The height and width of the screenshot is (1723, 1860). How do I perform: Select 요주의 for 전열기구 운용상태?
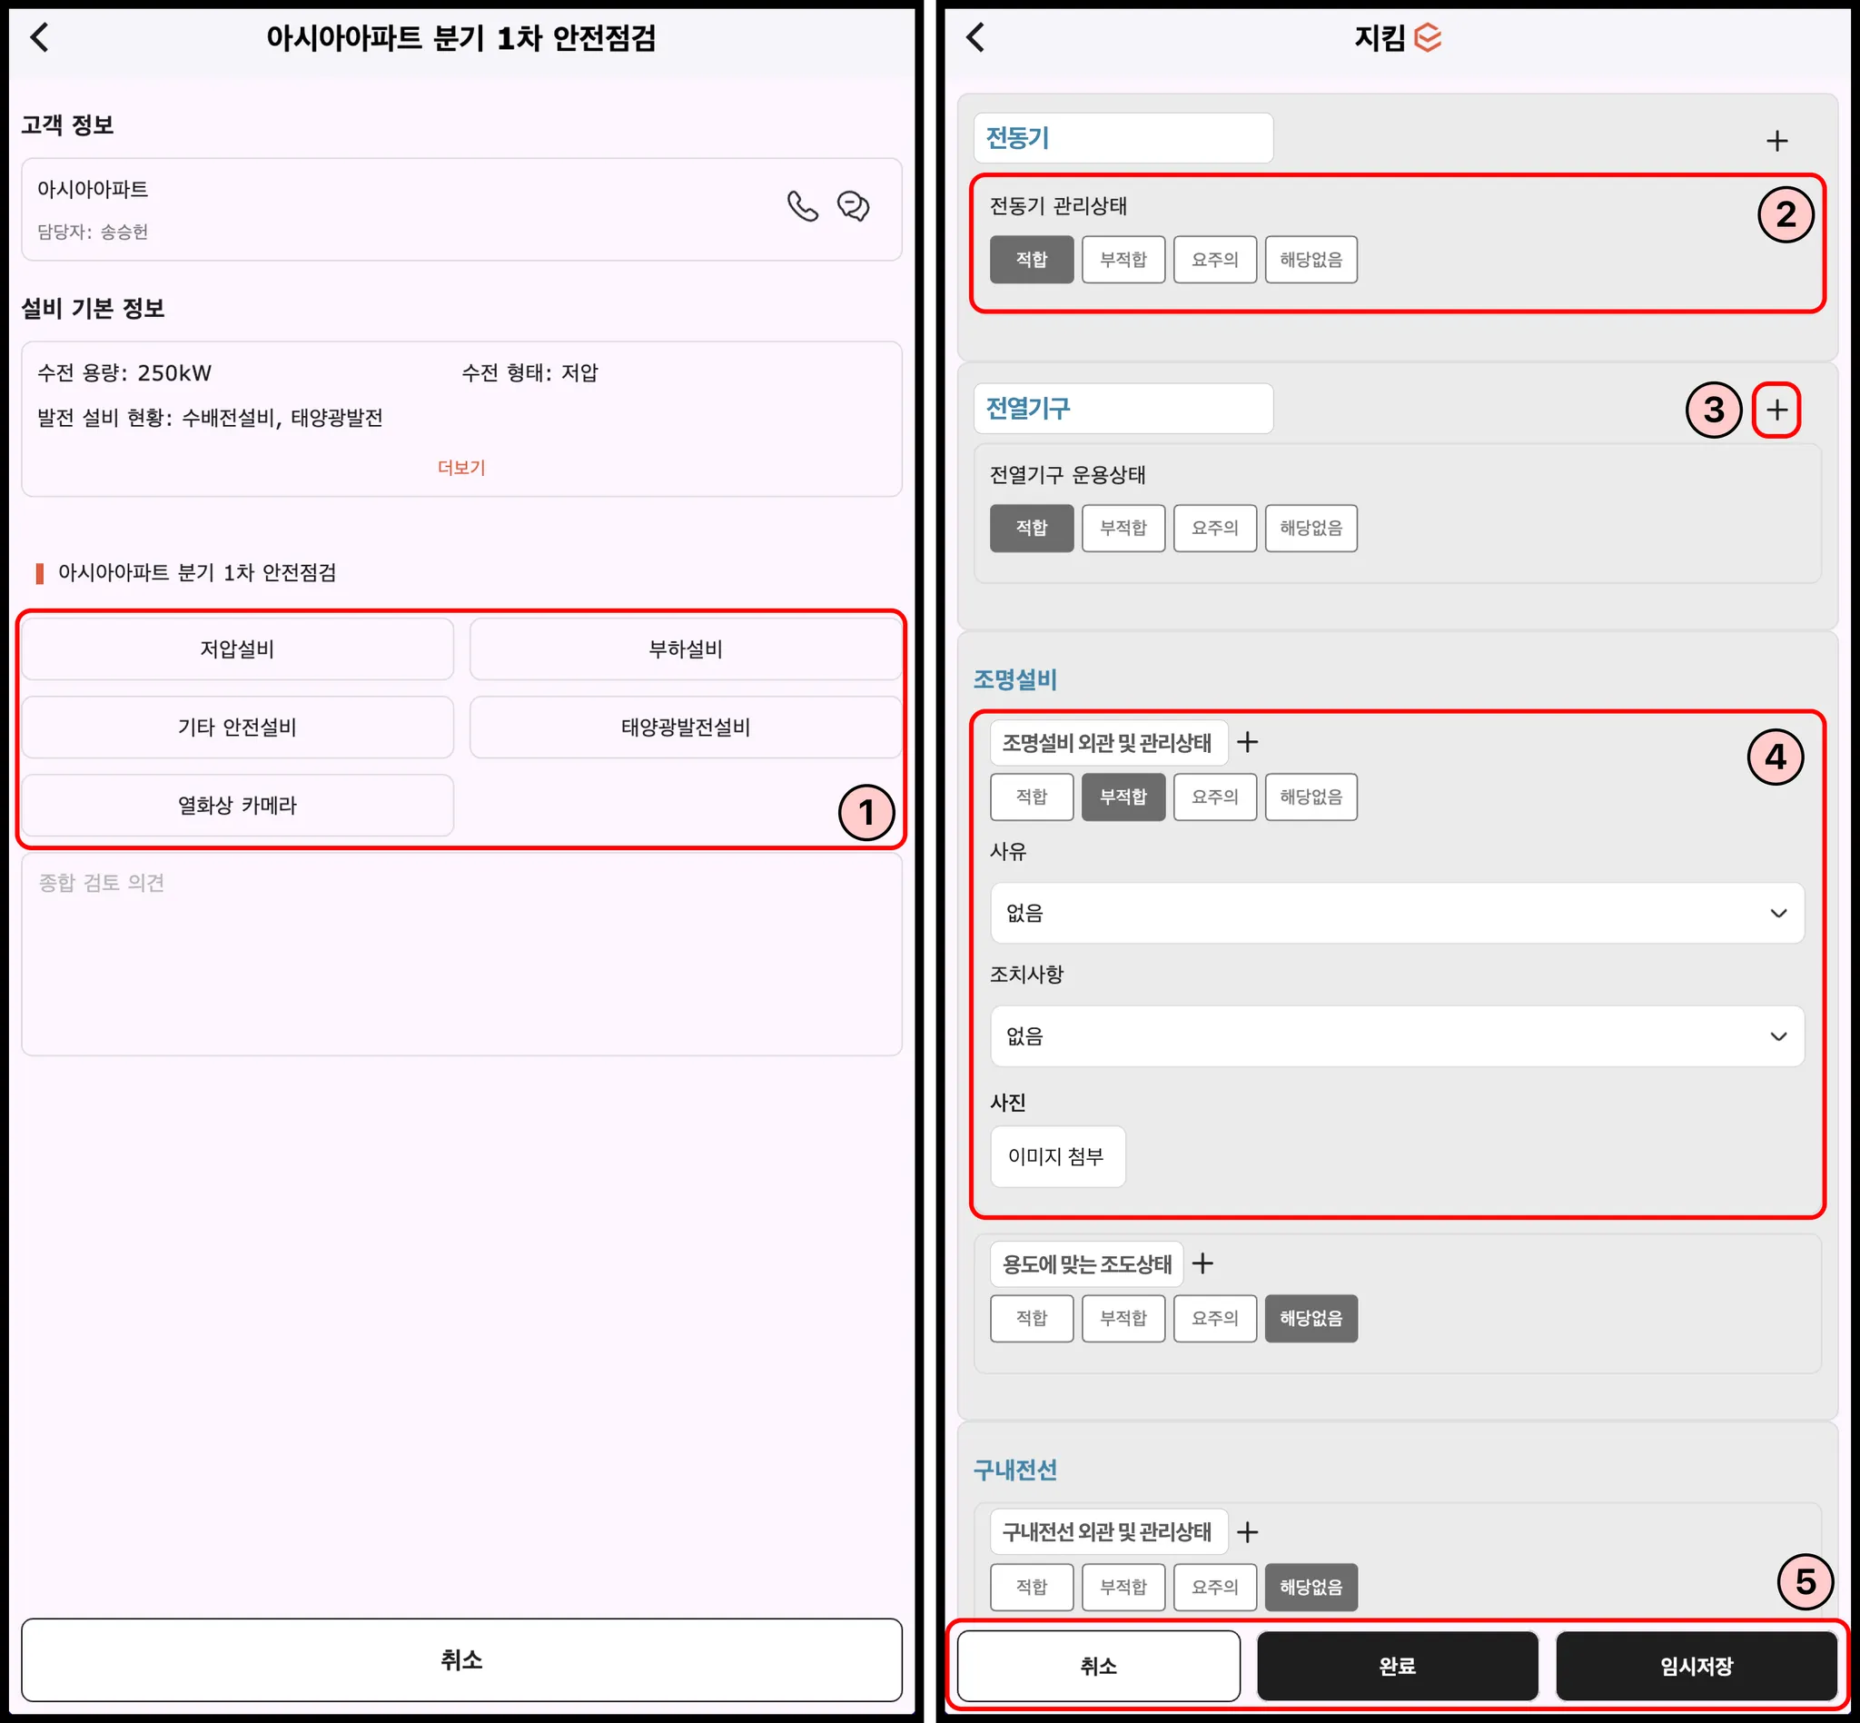coord(1214,528)
